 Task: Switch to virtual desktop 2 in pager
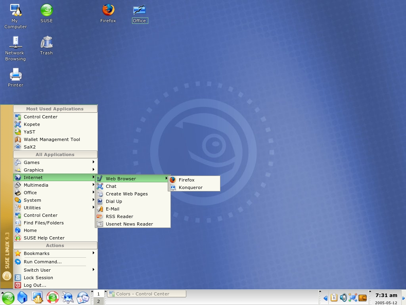click(98, 301)
